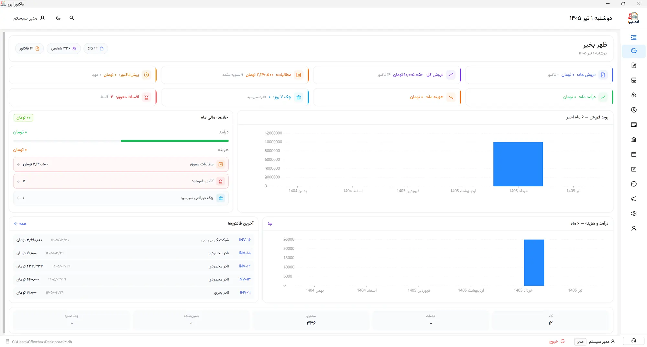Open the همه link for all invoices
647x347 pixels.
(x=20, y=224)
